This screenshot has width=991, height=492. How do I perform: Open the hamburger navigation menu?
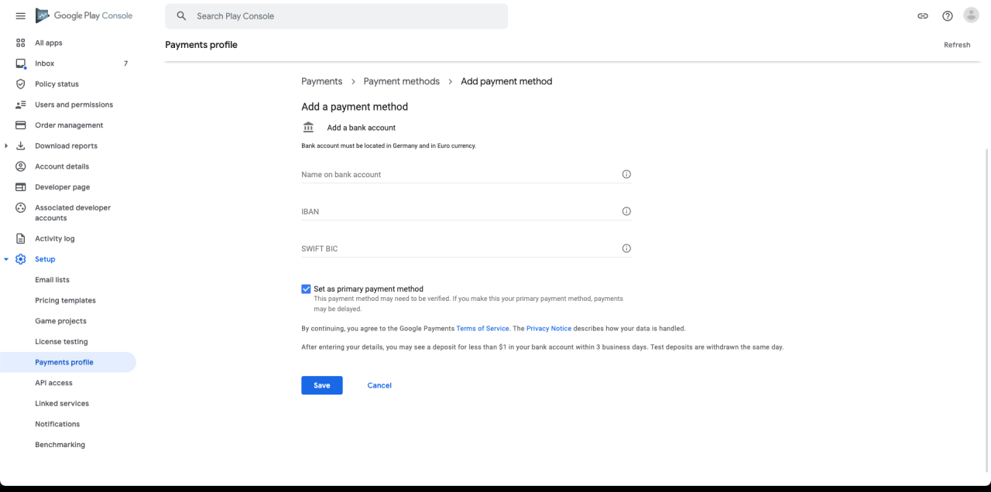(21, 16)
